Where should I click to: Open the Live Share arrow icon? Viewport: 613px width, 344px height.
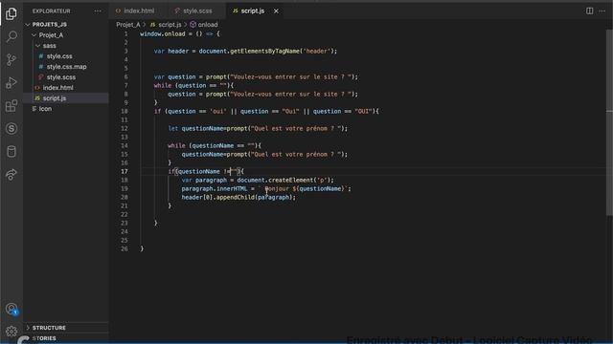point(11,174)
